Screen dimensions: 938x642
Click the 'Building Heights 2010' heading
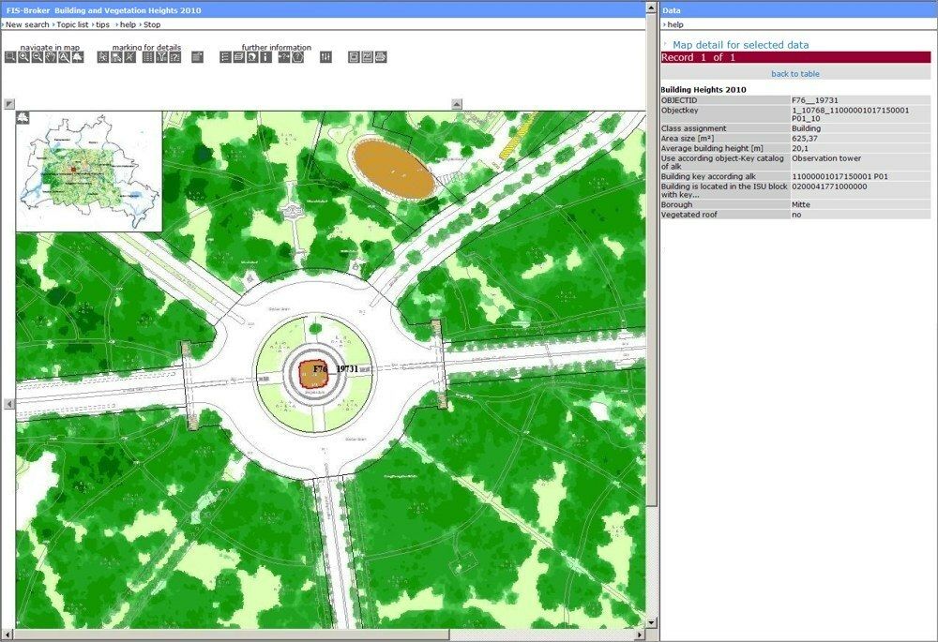click(703, 90)
